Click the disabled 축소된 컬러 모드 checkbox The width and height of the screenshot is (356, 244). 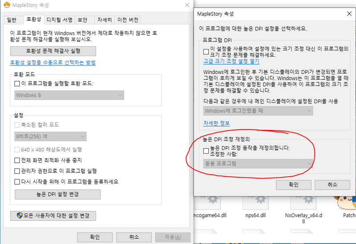pos(17,125)
